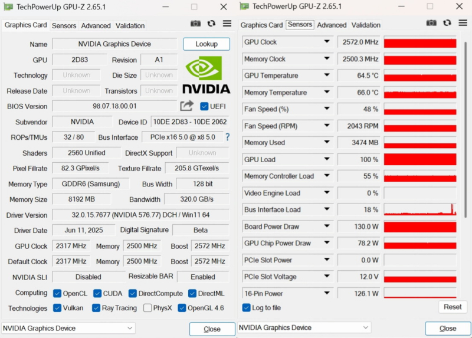This screenshot has width=472, height=338.
Task: Switch to the Advanced tab in left window
Action: click(x=96, y=25)
